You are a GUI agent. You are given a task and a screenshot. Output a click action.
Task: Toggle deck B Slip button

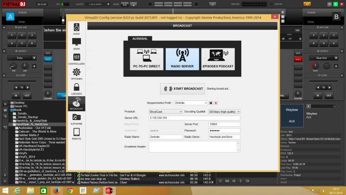[298, 53]
